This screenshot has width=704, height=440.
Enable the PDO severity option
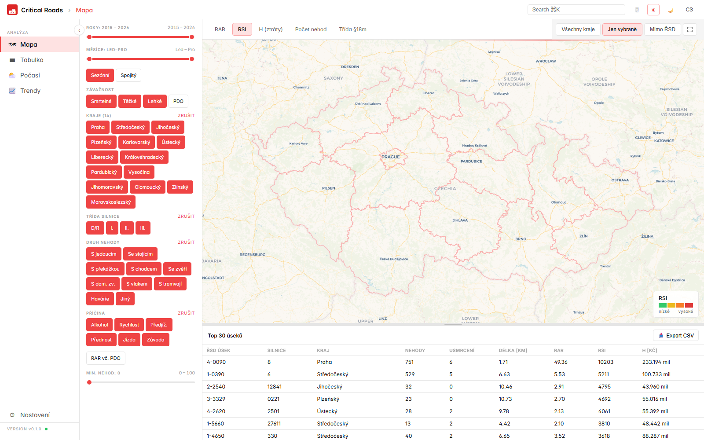[x=178, y=101]
